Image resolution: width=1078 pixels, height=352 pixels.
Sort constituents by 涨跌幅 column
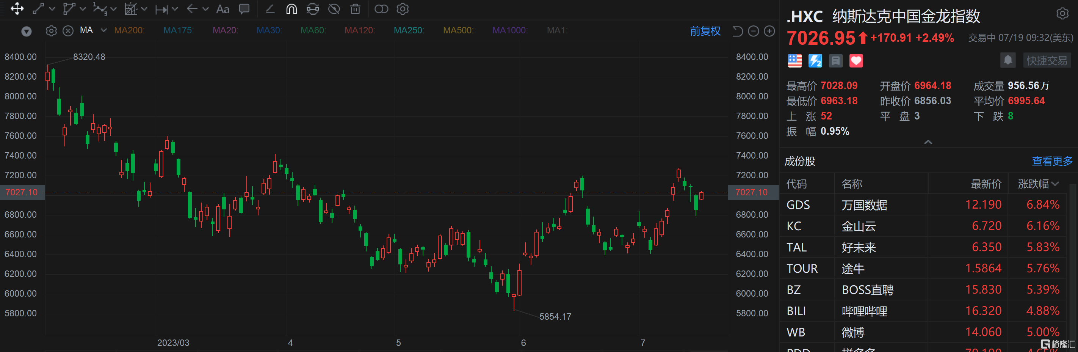coord(1037,184)
